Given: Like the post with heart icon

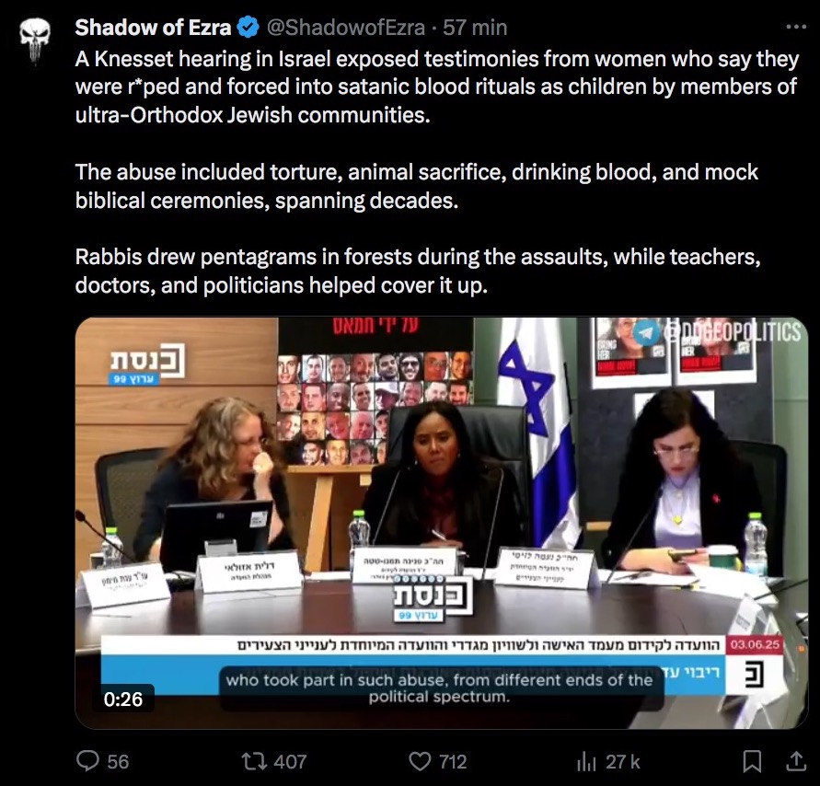Looking at the screenshot, I should click(420, 761).
